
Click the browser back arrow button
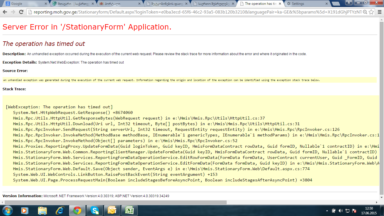(x=5, y=12)
